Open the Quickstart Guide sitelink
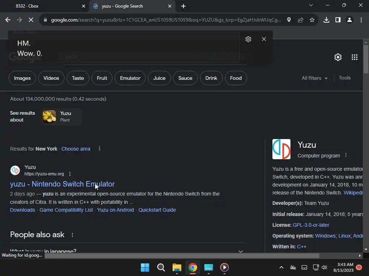The height and width of the screenshot is (276, 369). pyautogui.click(x=157, y=210)
